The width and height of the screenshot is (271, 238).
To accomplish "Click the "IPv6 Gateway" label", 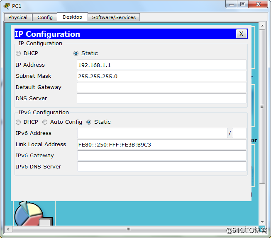I will (x=35, y=156).
